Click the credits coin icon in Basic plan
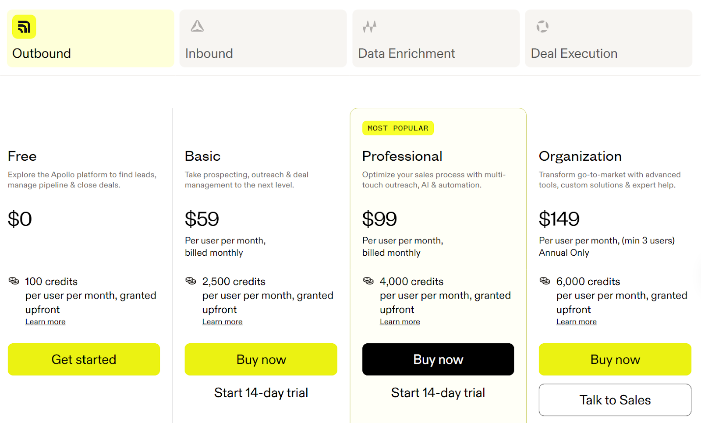This screenshot has width=701, height=423. point(191,281)
